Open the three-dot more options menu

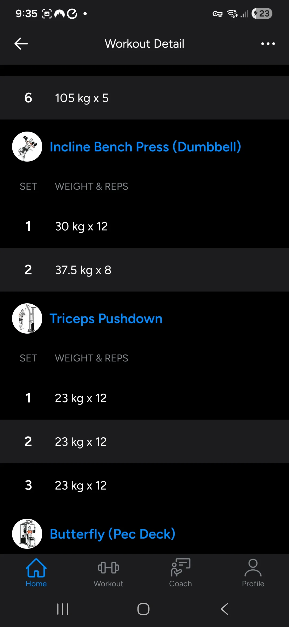click(268, 44)
